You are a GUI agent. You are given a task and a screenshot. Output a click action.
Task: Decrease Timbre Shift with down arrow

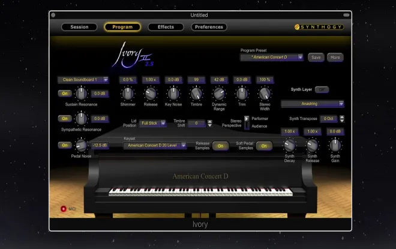click(x=209, y=125)
